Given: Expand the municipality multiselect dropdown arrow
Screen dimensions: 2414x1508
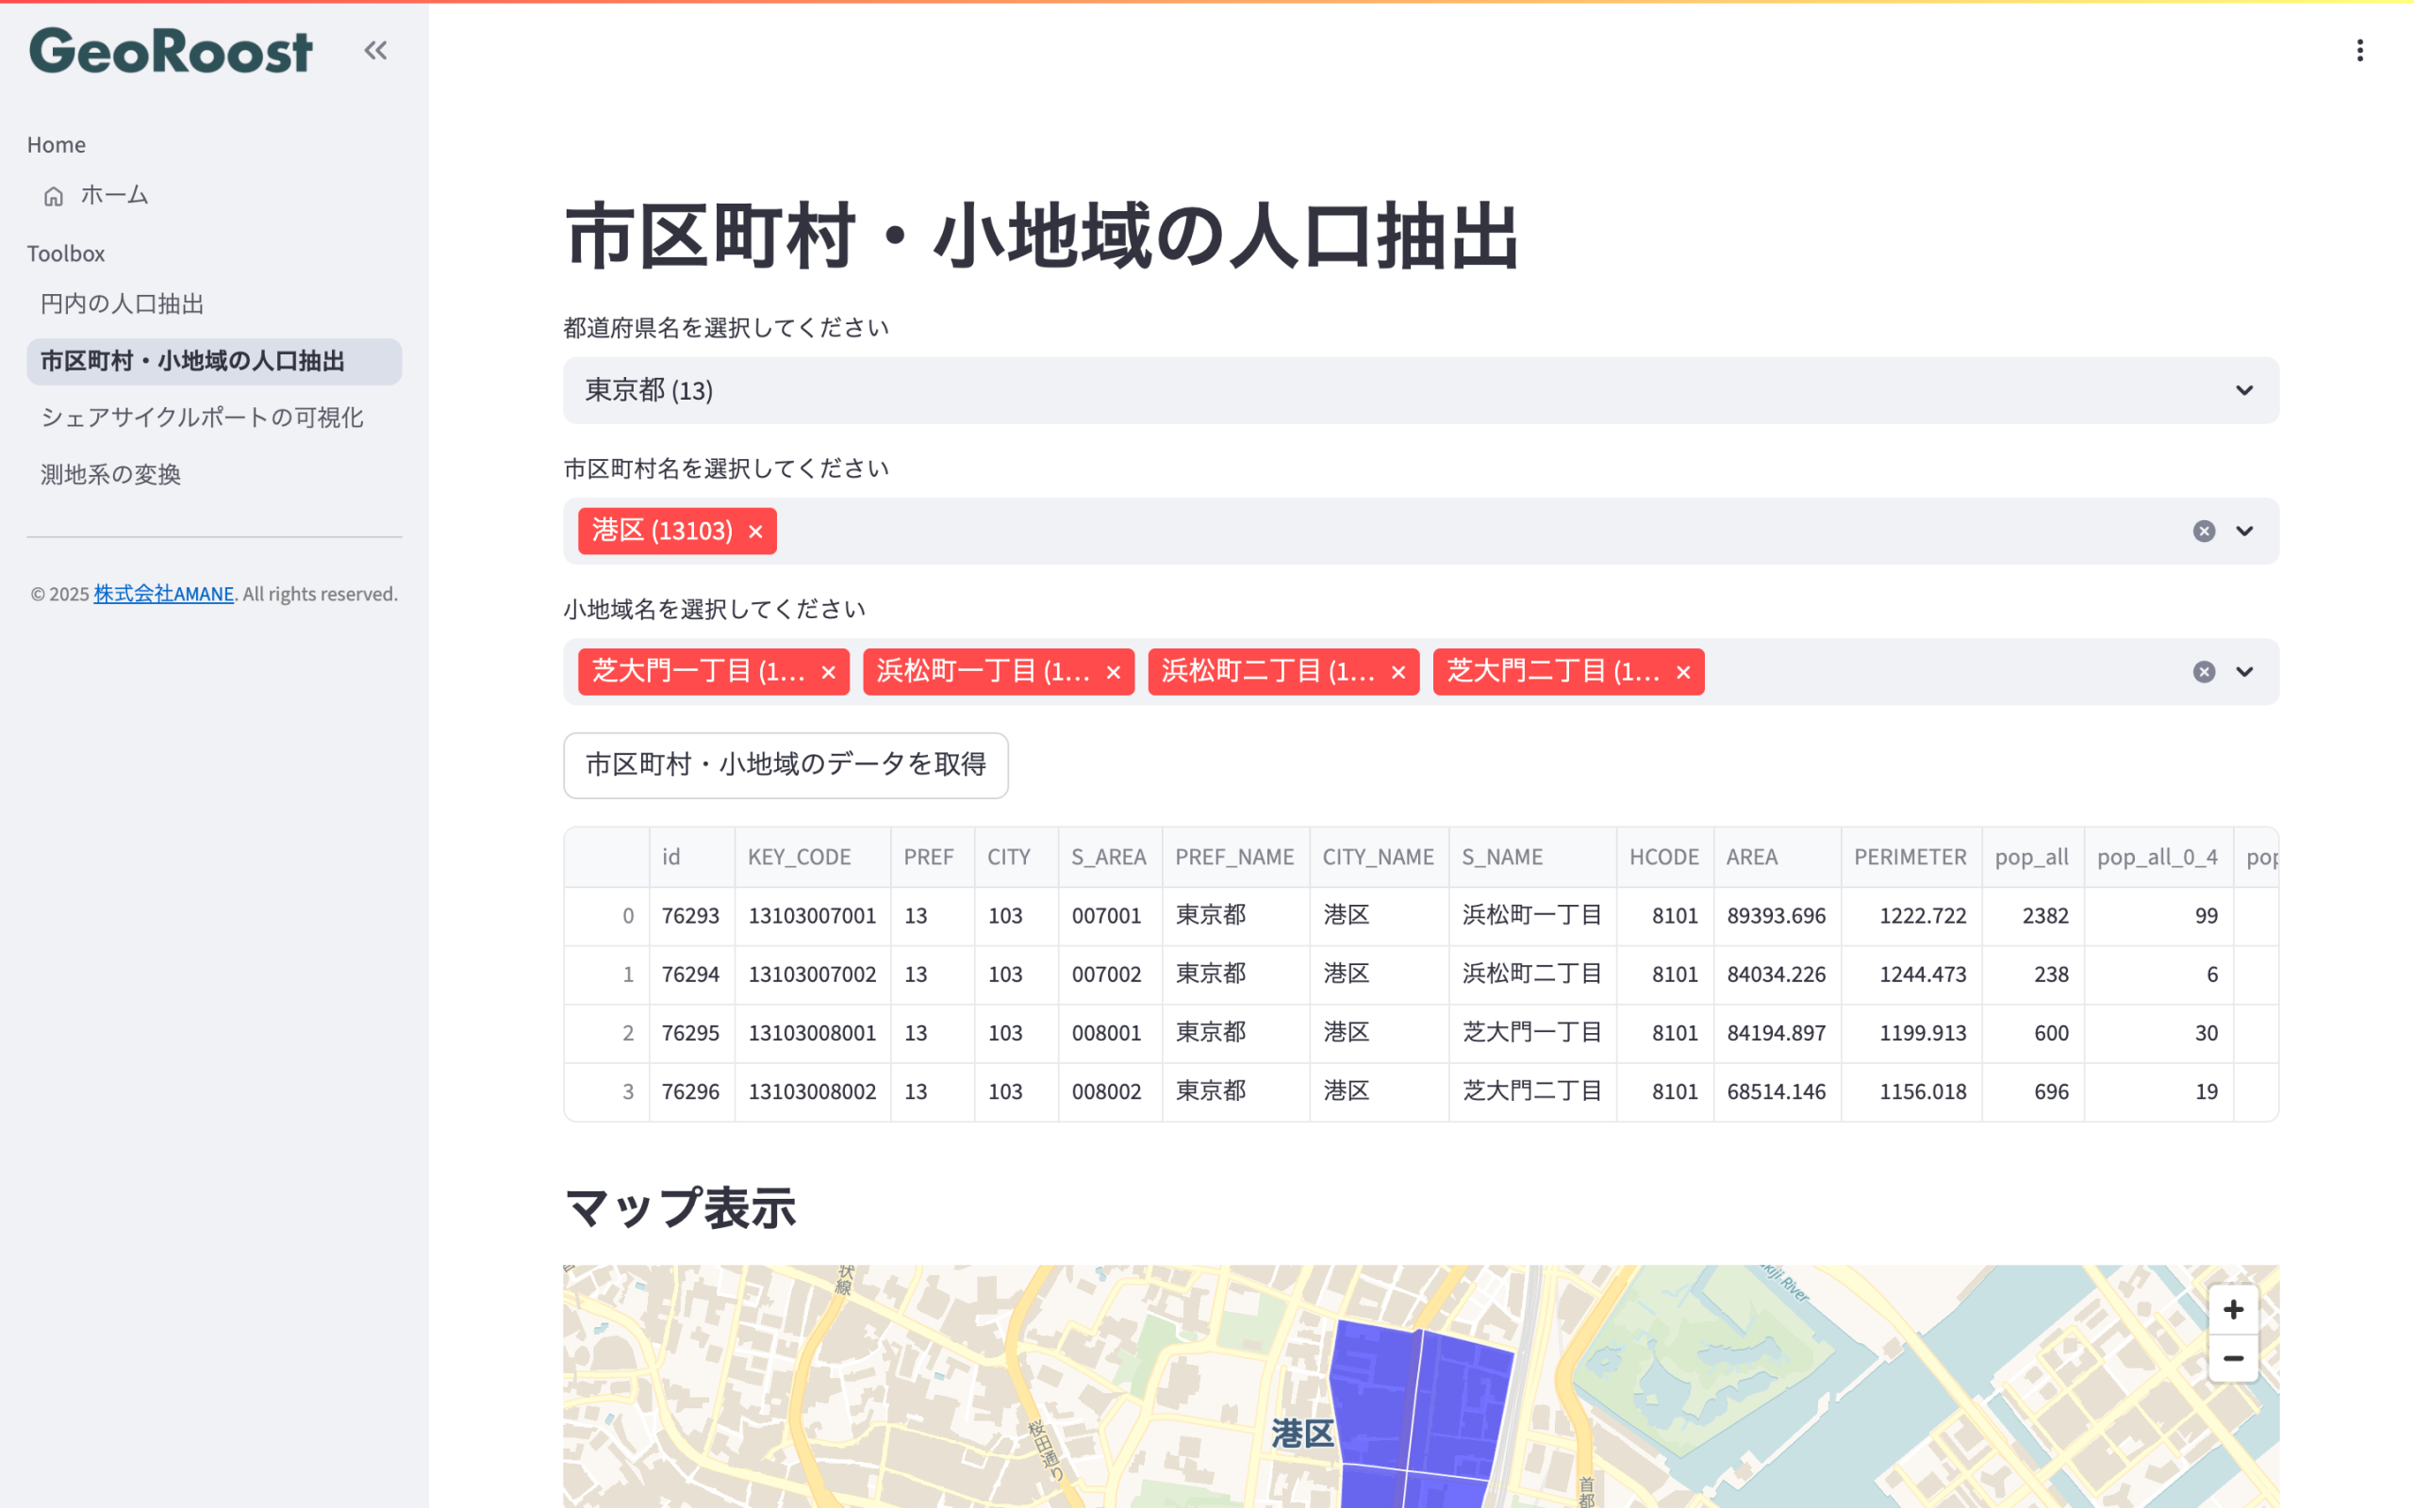Looking at the screenshot, I should click(2244, 532).
